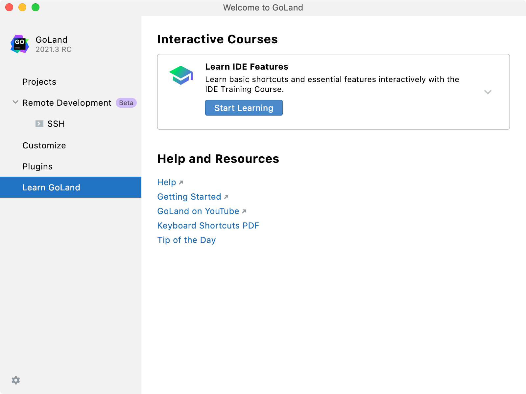Click external arrow icon beside Help
The width and height of the screenshot is (526, 394).
click(181, 183)
